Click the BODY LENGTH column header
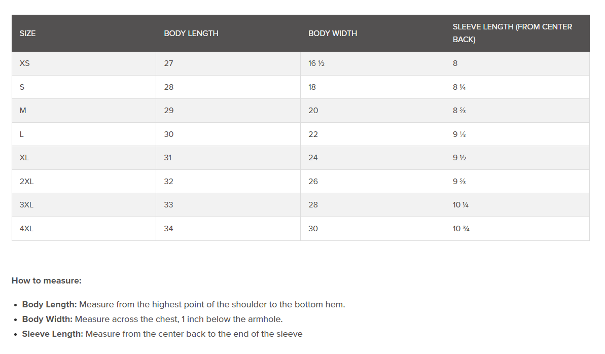 [x=191, y=33]
